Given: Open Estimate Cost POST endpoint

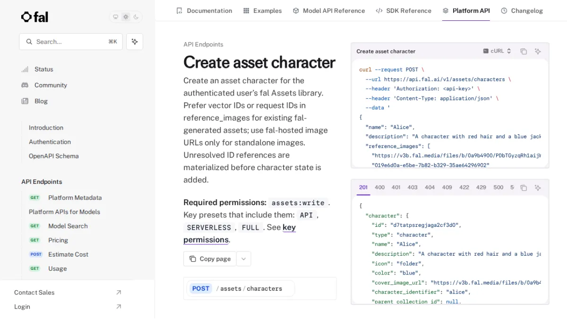Looking at the screenshot, I should pos(59,254).
